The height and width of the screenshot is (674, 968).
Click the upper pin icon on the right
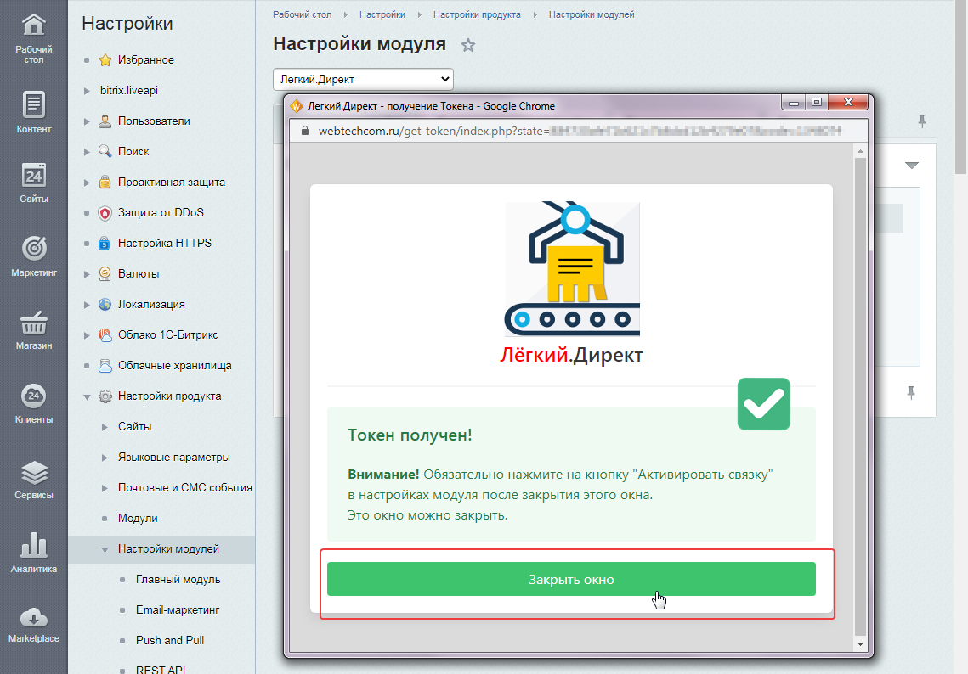(x=922, y=121)
